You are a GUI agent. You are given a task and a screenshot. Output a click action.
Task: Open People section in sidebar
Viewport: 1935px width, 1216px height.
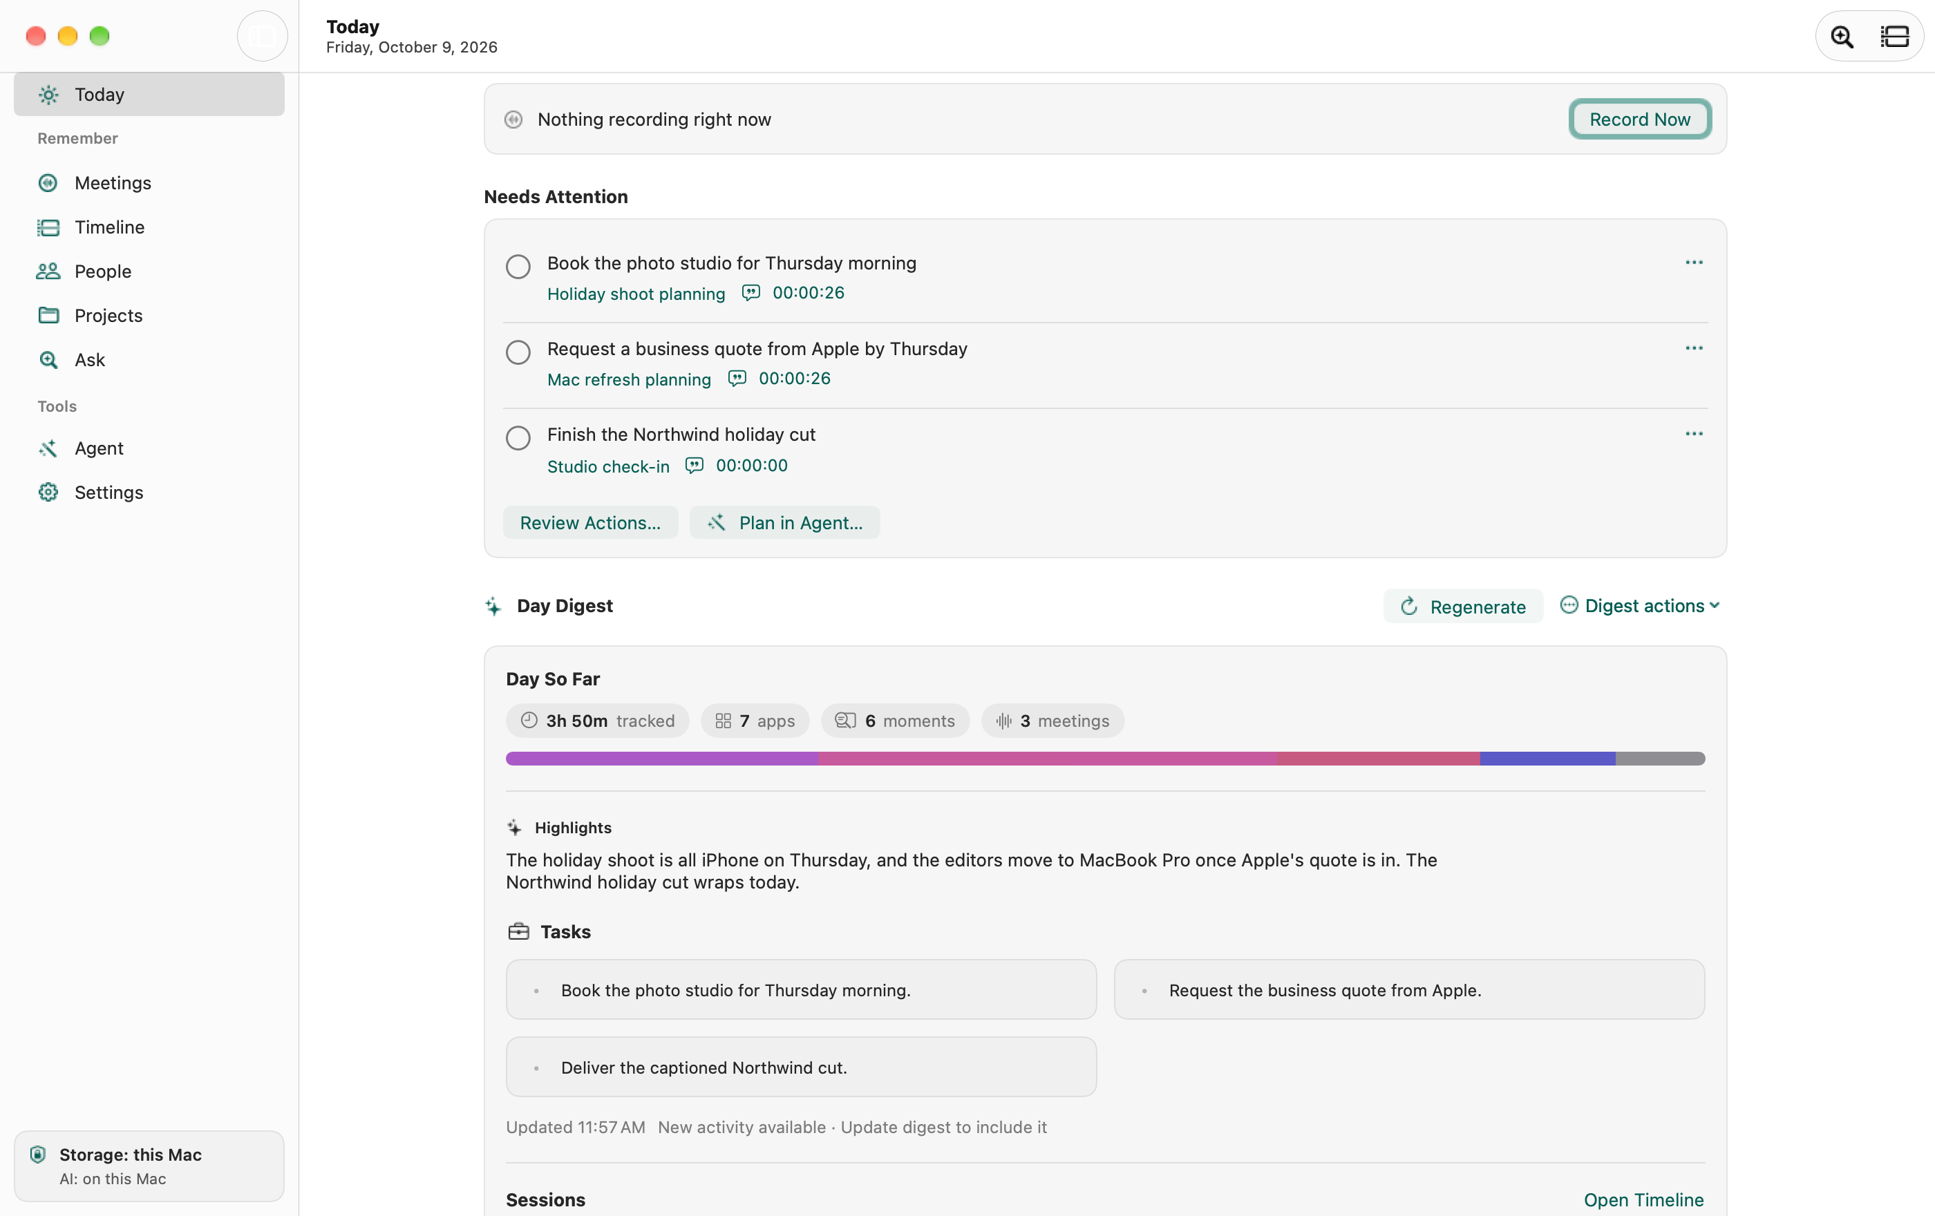tap(149, 272)
